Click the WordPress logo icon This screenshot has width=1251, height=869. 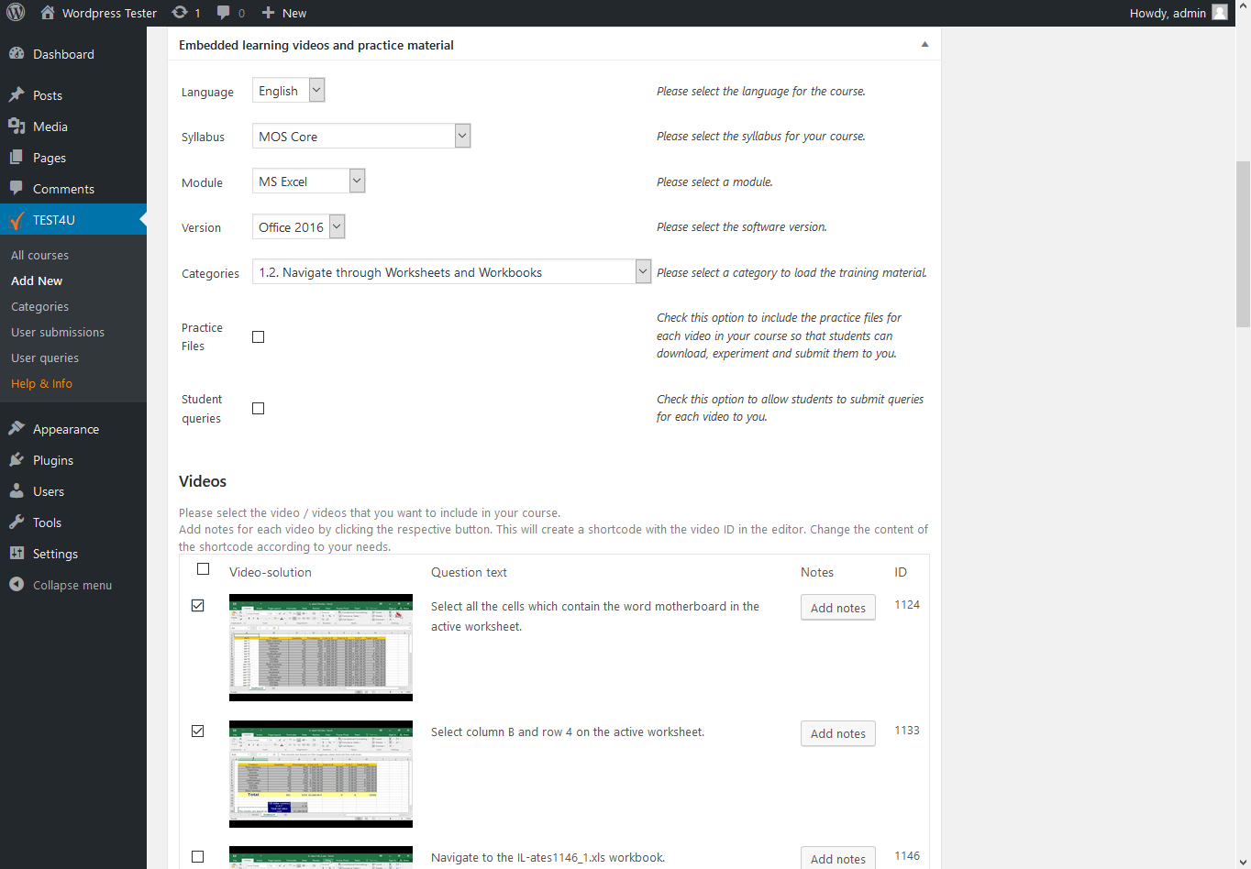(x=16, y=13)
